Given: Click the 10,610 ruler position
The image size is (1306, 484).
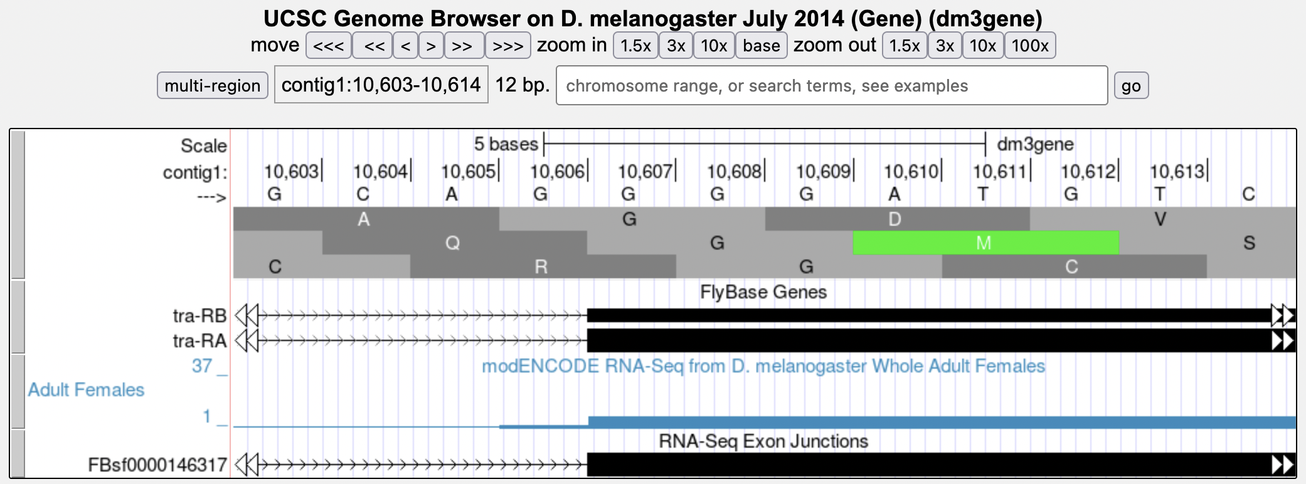Looking at the screenshot, I should [x=911, y=171].
